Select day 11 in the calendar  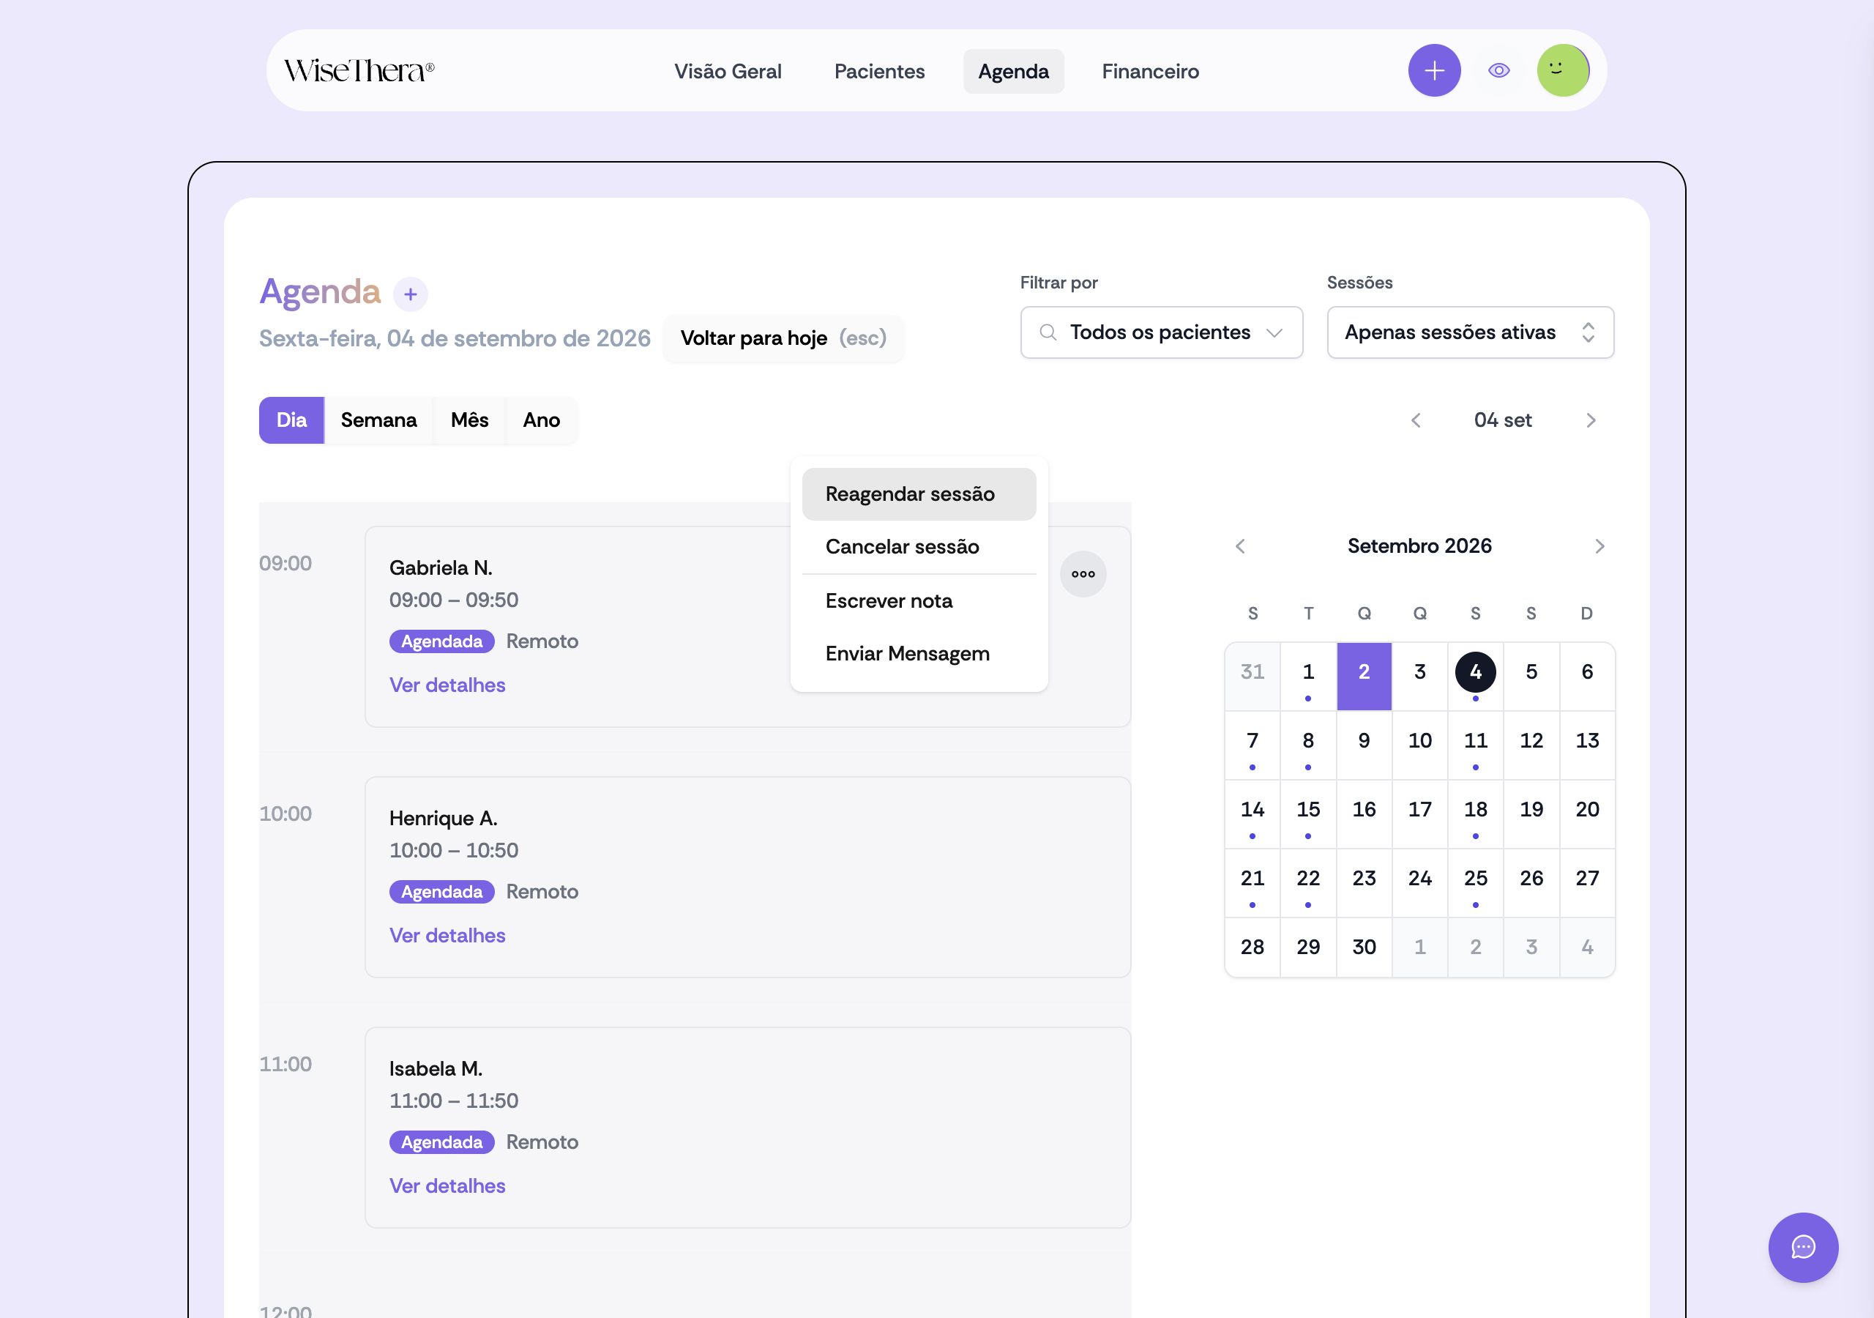(1475, 744)
